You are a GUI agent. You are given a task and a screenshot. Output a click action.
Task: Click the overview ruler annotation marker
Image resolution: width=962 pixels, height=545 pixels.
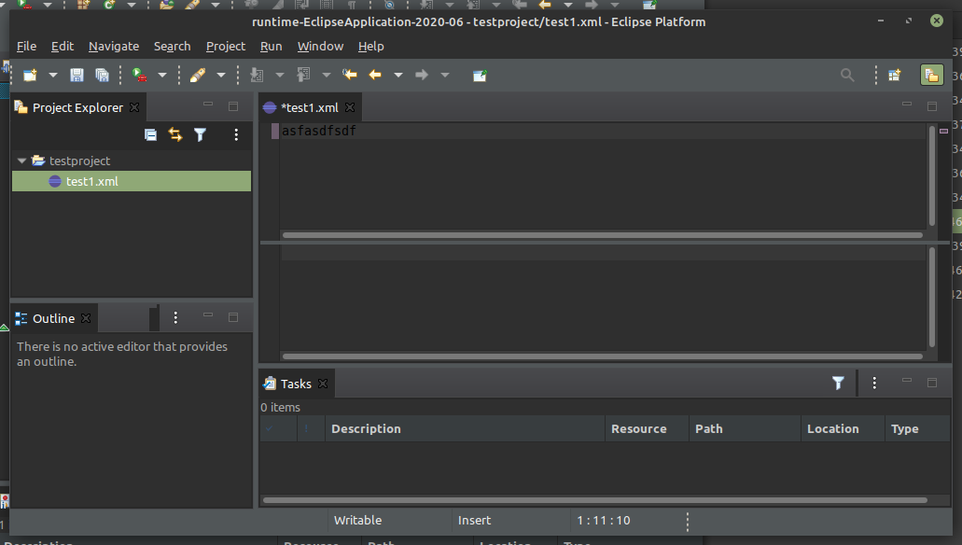943,131
